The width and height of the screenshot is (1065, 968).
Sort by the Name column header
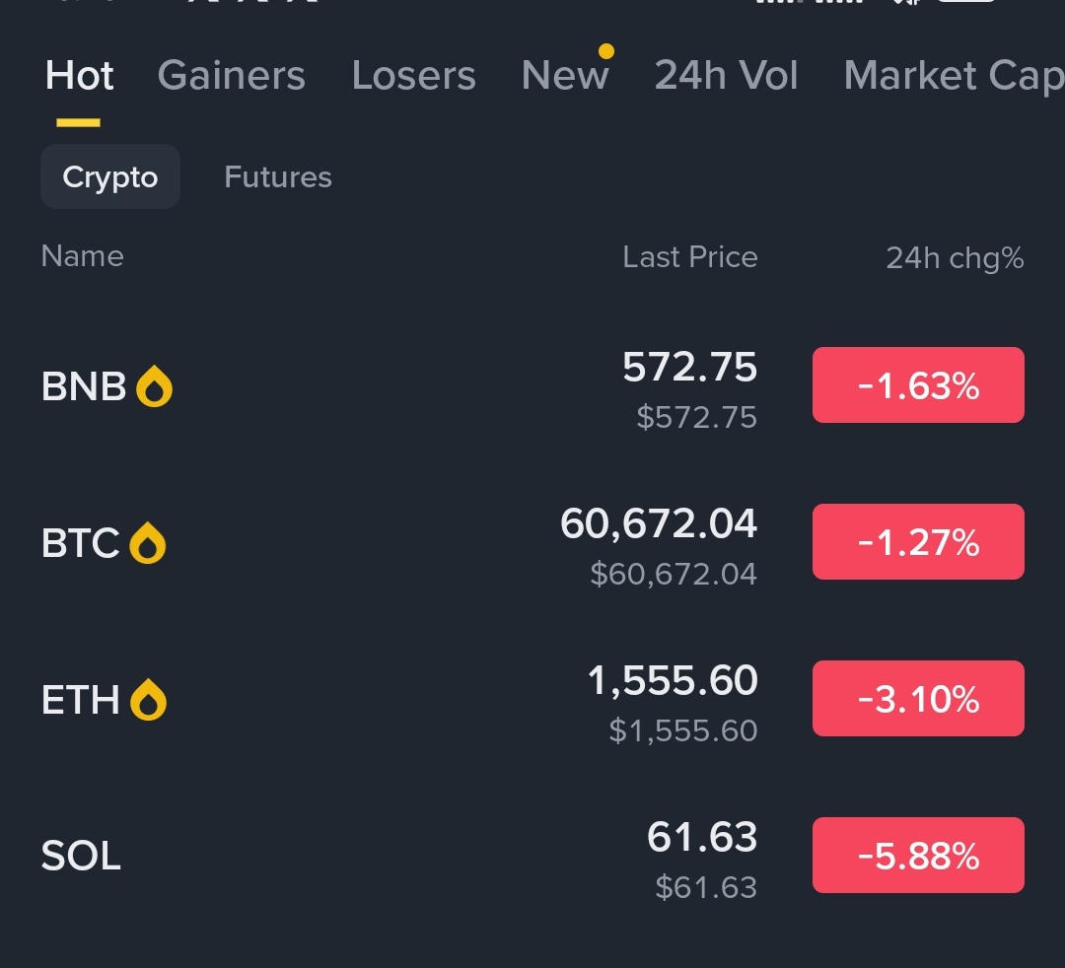pyautogui.click(x=82, y=256)
